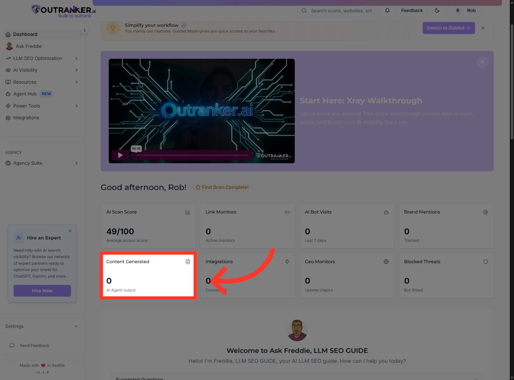The width and height of the screenshot is (514, 380).
Task: Click the Content Generated document icon
Action: pos(188,262)
